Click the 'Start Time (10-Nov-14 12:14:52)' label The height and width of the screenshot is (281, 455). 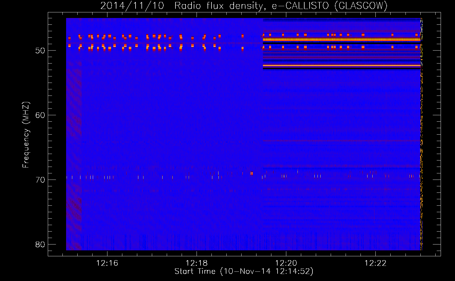(x=244, y=271)
